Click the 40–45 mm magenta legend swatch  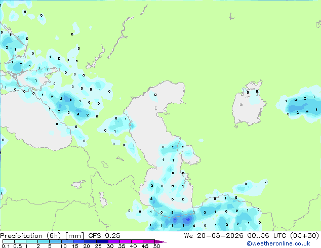tap(137, 241)
